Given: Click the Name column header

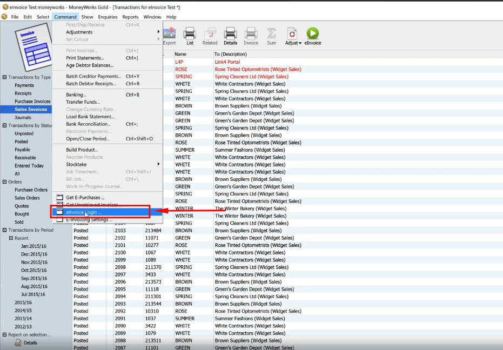Looking at the screenshot, I should pyautogui.click(x=193, y=54).
